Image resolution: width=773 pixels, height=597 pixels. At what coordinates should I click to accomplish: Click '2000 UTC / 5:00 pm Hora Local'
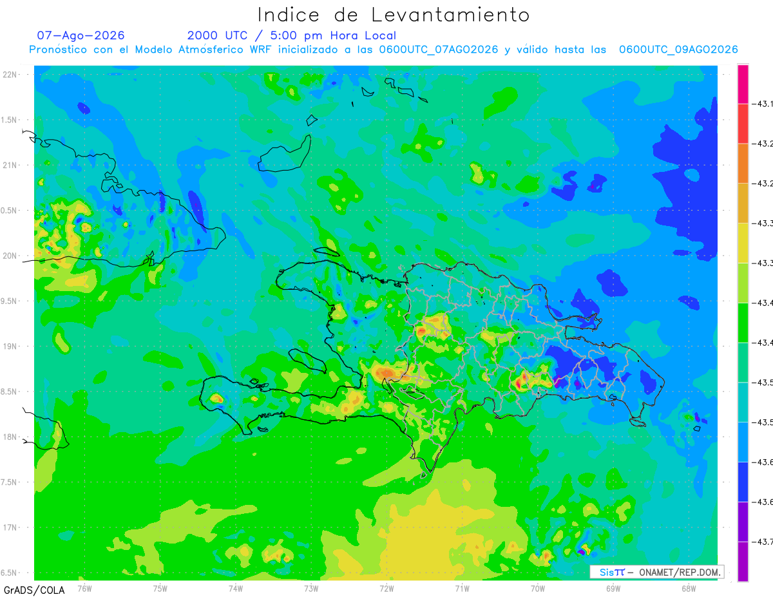(x=292, y=36)
